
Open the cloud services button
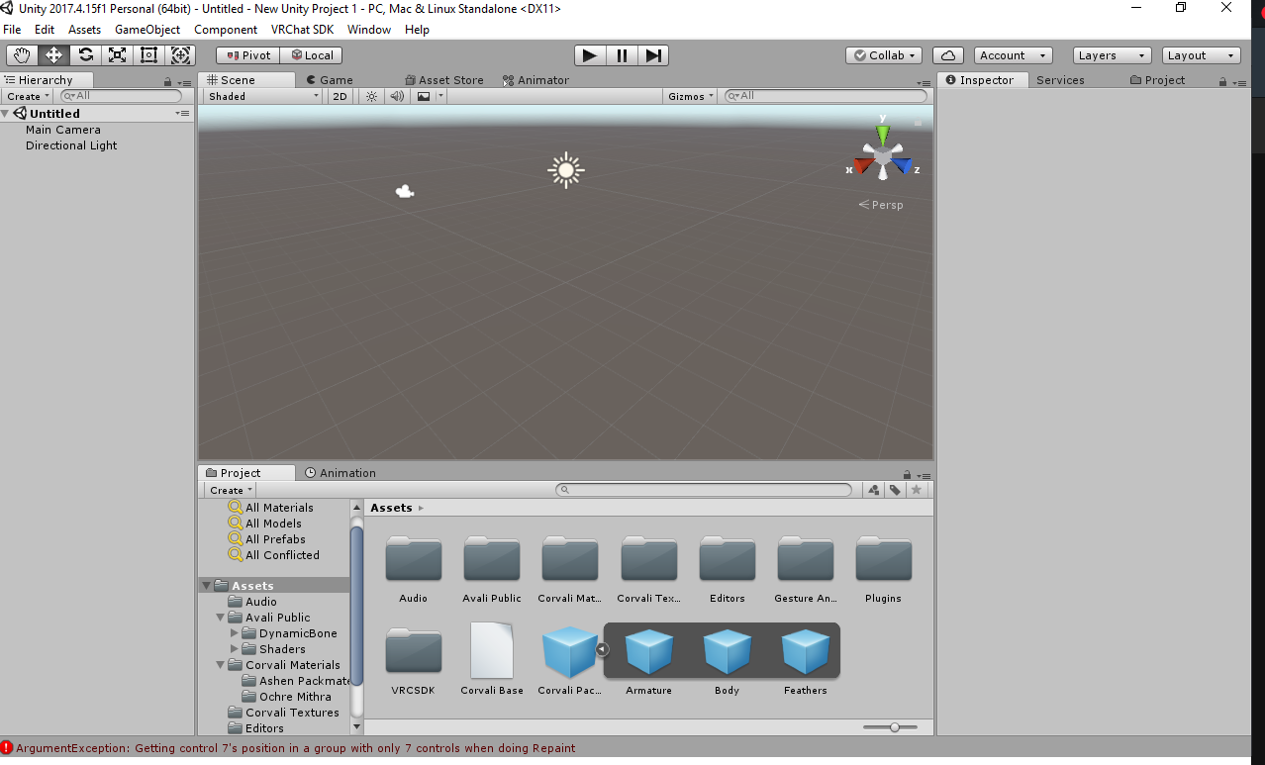click(947, 55)
